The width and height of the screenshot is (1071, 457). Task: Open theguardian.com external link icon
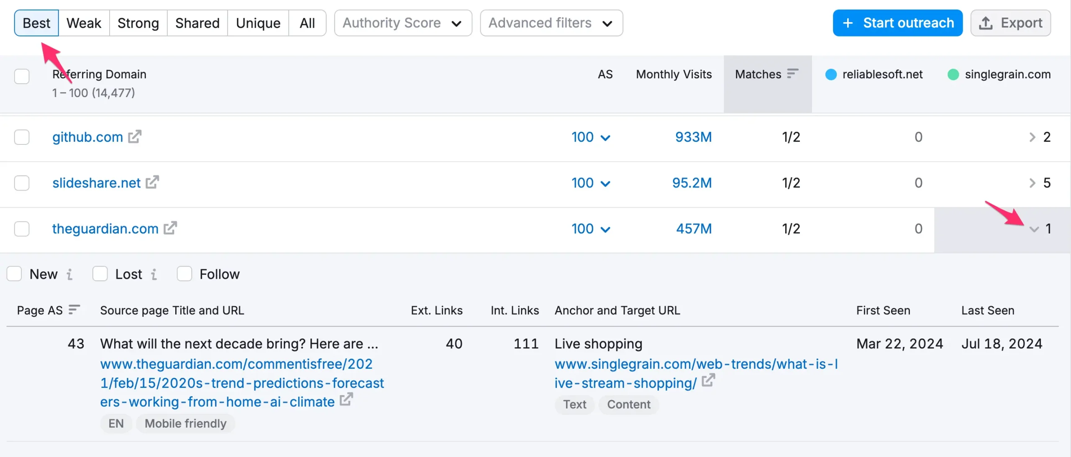click(x=170, y=228)
